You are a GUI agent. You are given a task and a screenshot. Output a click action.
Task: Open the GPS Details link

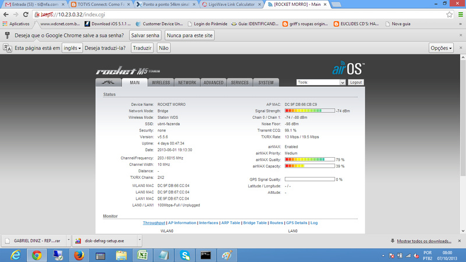(x=296, y=223)
